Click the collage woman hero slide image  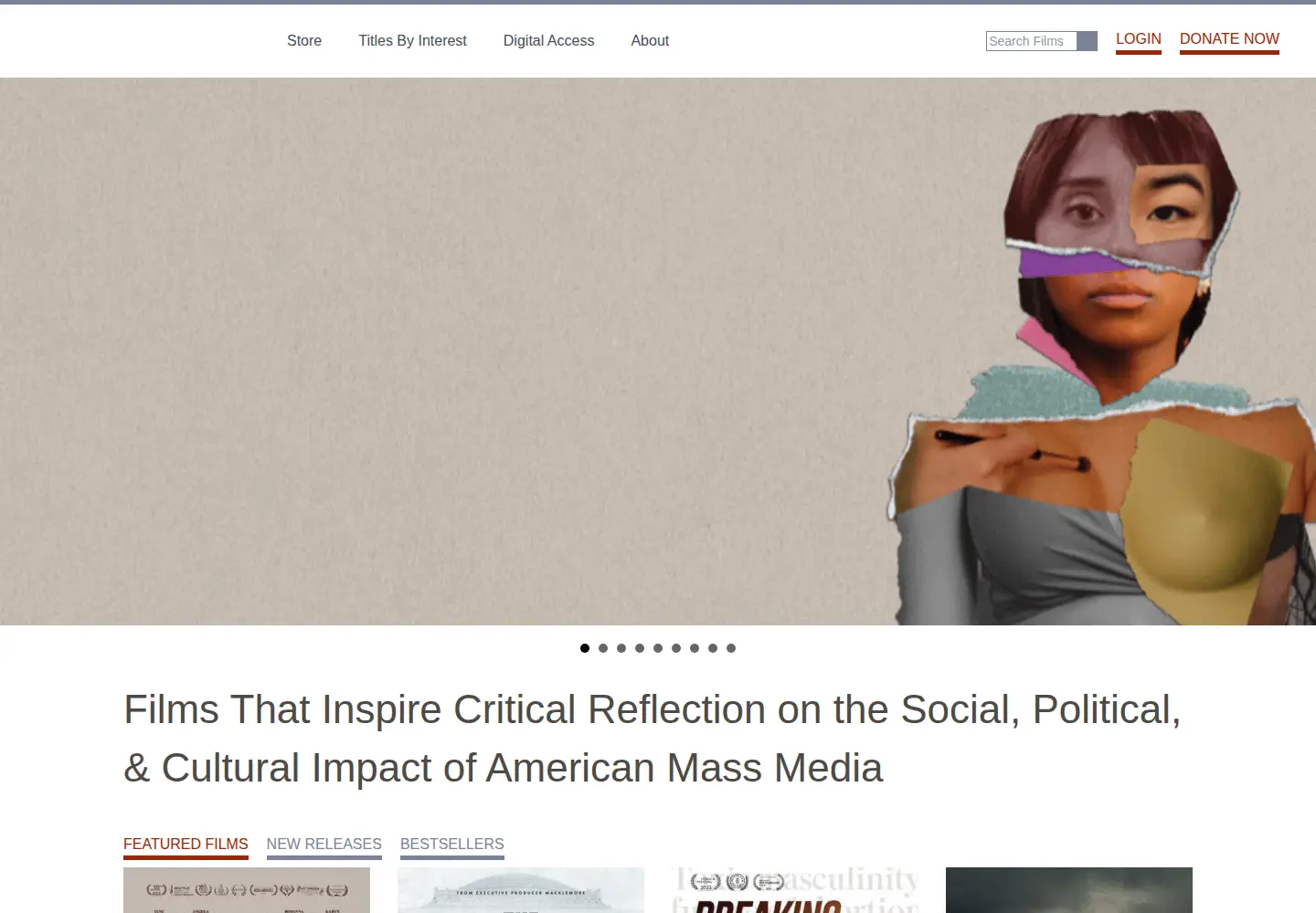tap(658, 352)
